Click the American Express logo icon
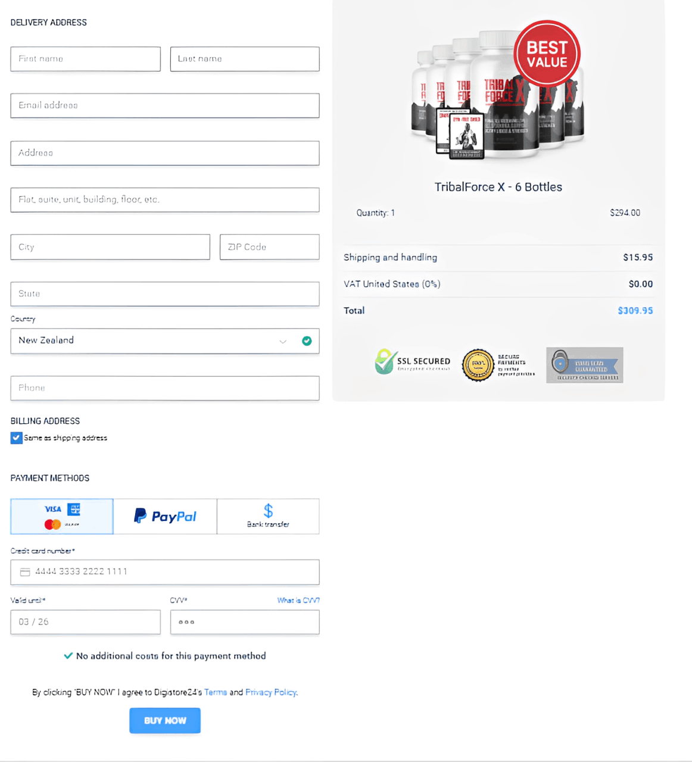 coord(74,510)
